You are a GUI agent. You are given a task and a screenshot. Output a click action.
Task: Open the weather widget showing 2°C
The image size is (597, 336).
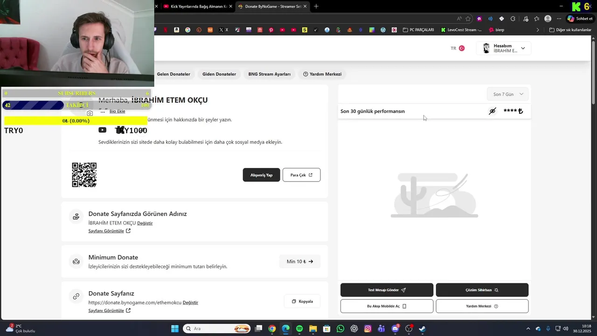point(20,329)
